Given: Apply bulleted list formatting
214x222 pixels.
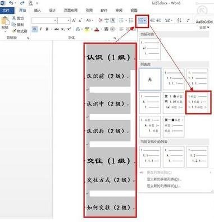Looking at the screenshot, I should tap(121, 20).
